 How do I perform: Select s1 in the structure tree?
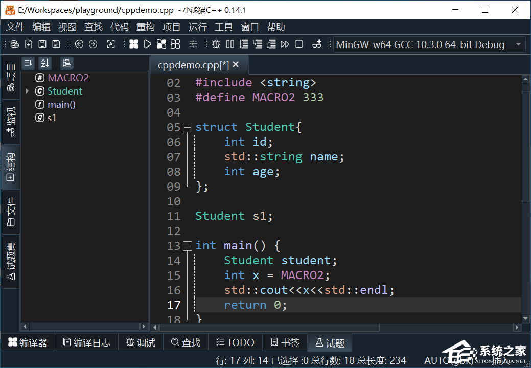pos(52,118)
